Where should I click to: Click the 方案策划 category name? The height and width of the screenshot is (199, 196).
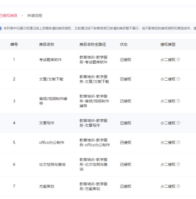(x=46, y=186)
